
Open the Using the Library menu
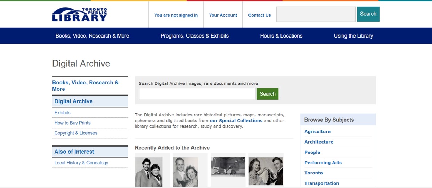click(353, 36)
